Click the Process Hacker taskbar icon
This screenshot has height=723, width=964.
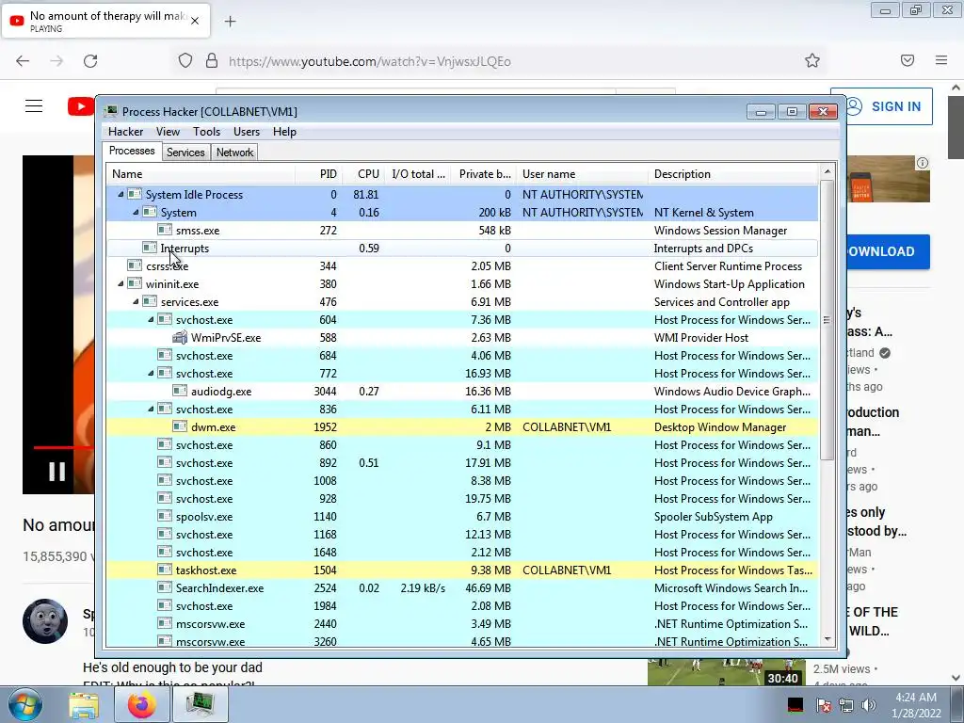coord(200,704)
